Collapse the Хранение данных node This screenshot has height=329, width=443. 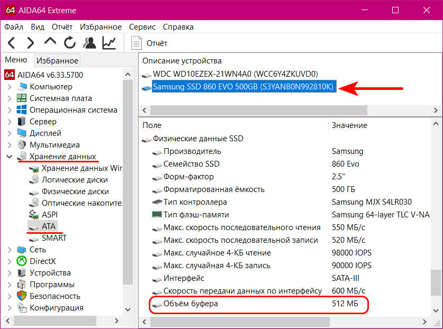coord(10,157)
